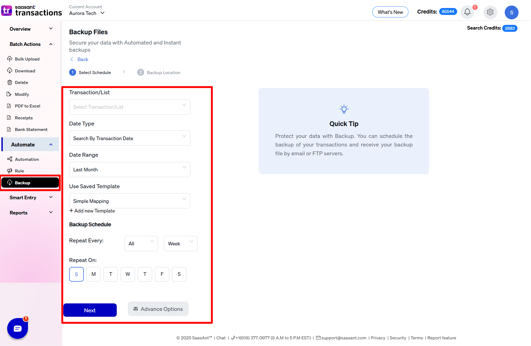Click the Backup cloud icon in sidebar

[x=10, y=182]
